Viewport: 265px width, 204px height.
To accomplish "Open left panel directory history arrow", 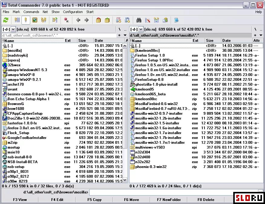I will 125,35.
